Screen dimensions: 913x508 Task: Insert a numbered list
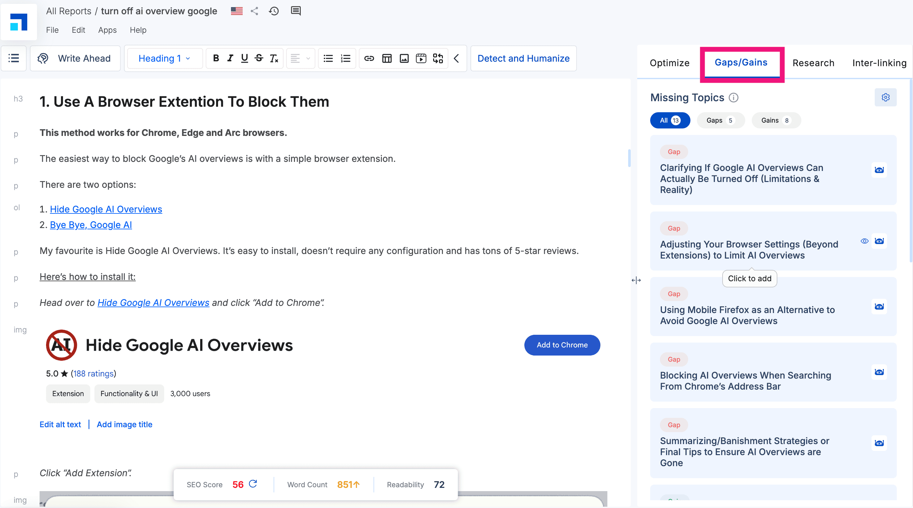(346, 58)
